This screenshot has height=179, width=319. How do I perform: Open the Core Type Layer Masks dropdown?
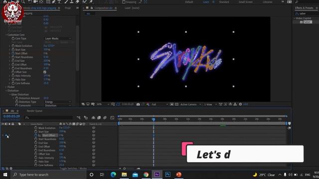pos(58,38)
